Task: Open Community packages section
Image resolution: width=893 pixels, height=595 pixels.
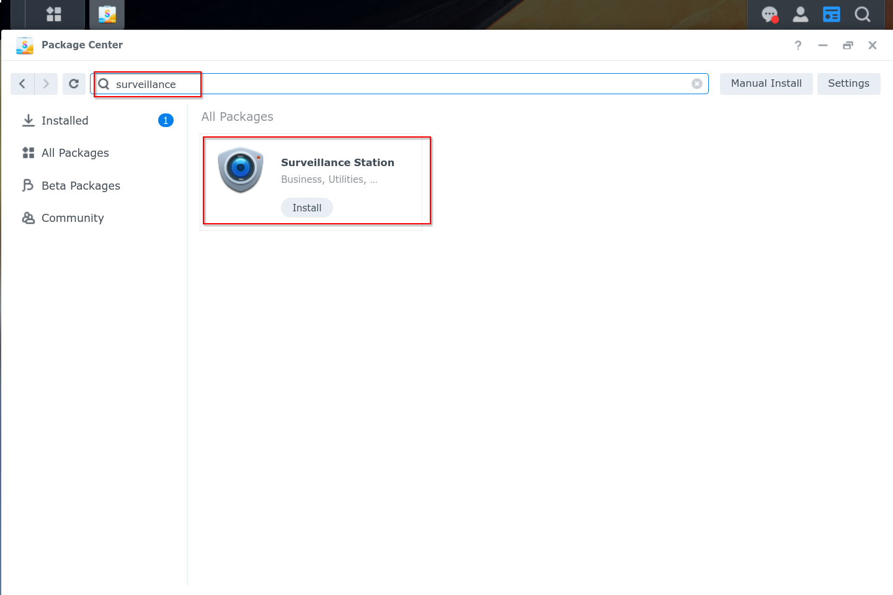Action: pyautogui.click(x=73, y=218)
